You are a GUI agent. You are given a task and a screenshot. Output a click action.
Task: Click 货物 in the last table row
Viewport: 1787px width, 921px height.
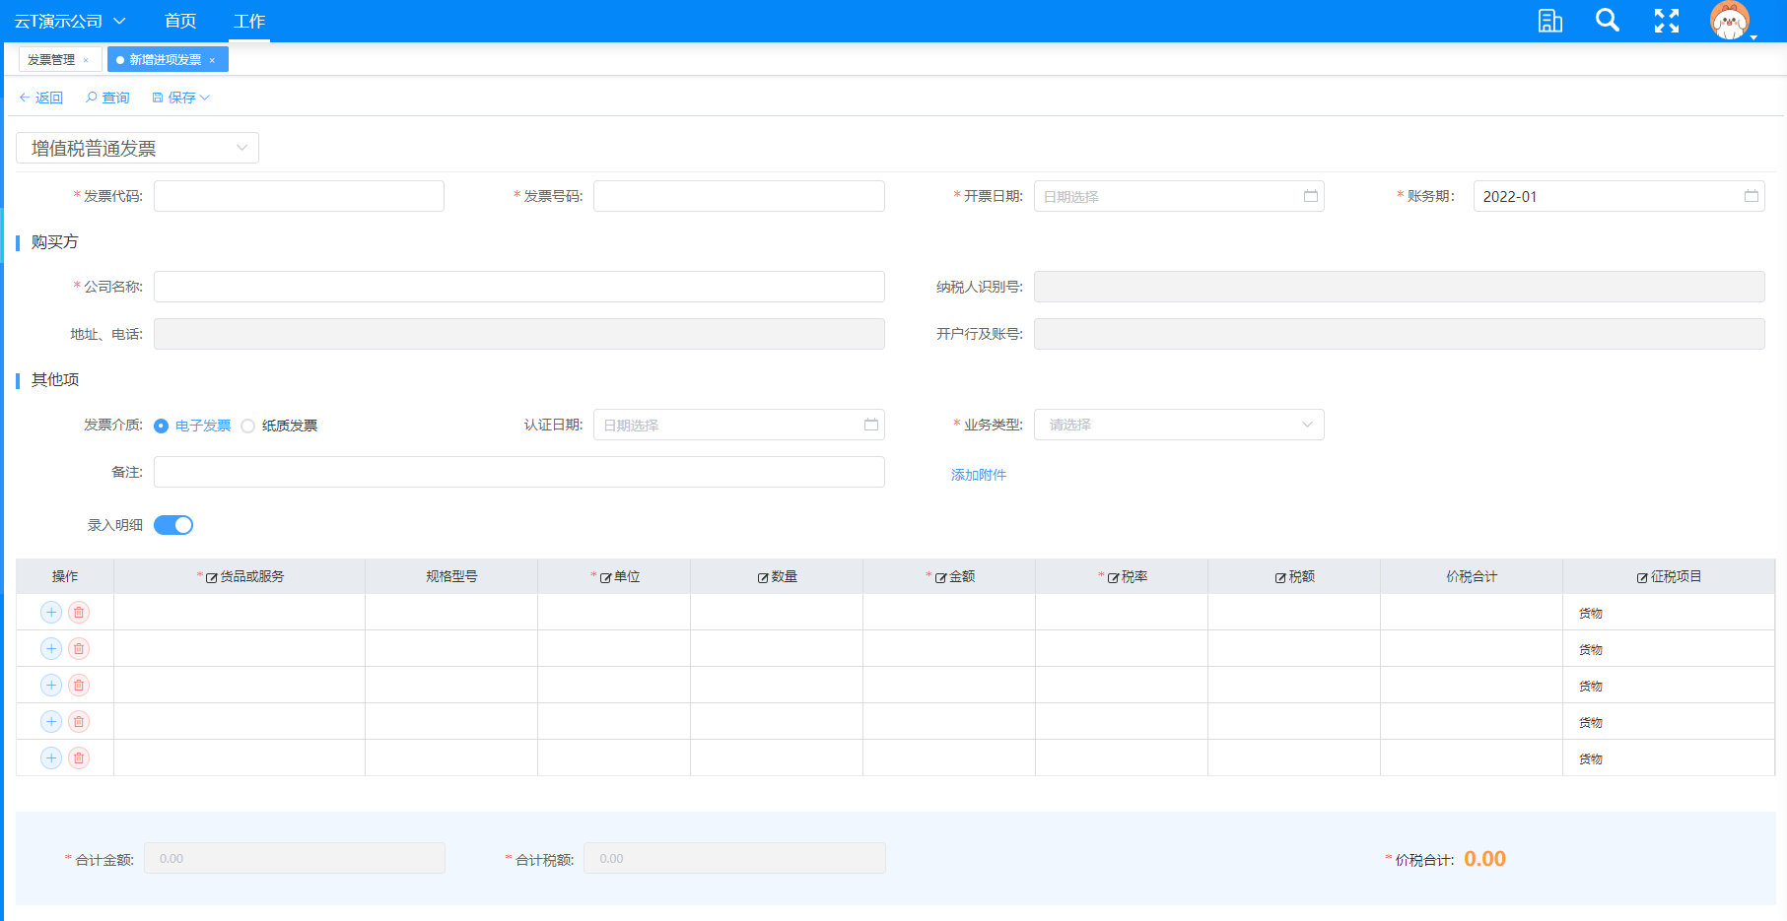(x=1591, y=759)
